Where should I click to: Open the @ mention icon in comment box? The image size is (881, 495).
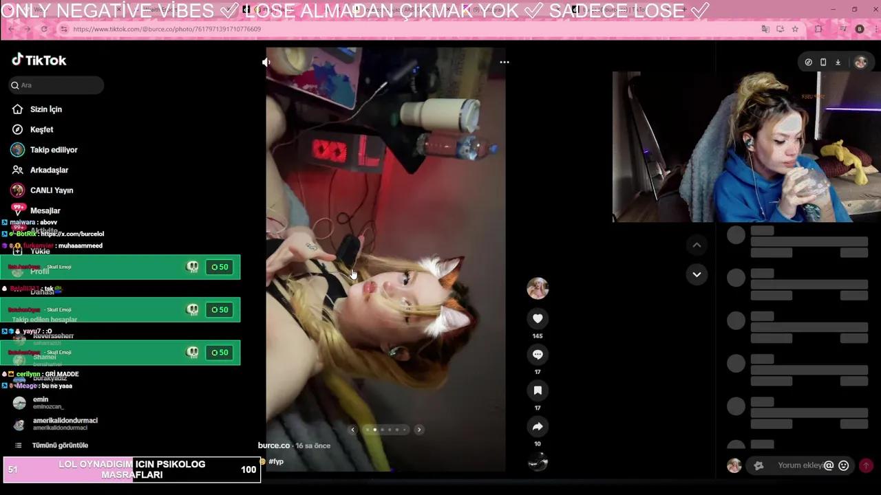pyautogui.click(x=829, y=465)
